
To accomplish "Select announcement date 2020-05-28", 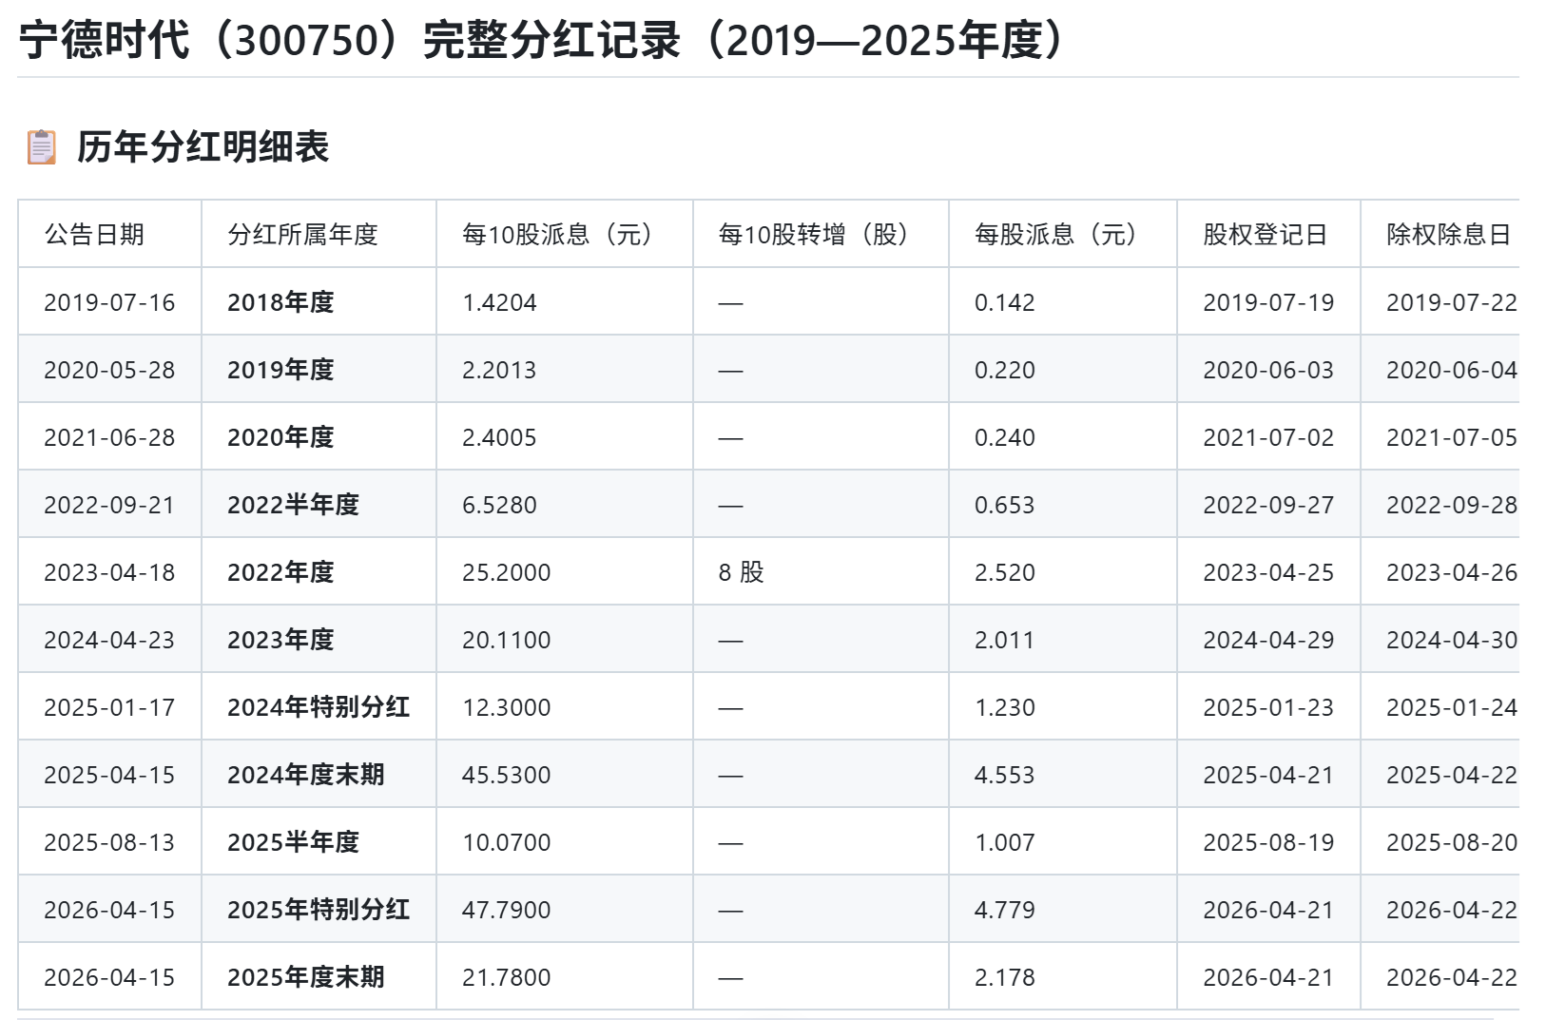I will click(x=109, y=370).
